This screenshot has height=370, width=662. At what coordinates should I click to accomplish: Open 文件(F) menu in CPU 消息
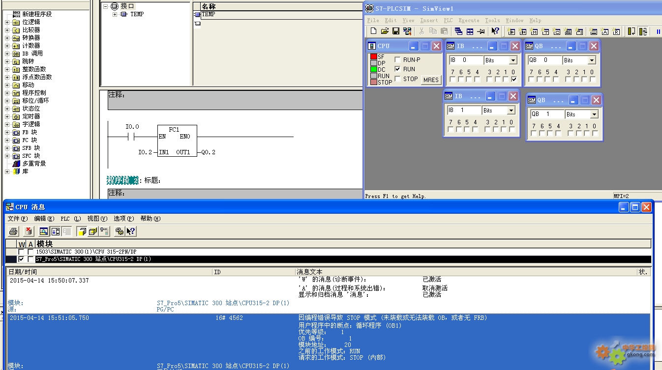(x=17, y=219)
